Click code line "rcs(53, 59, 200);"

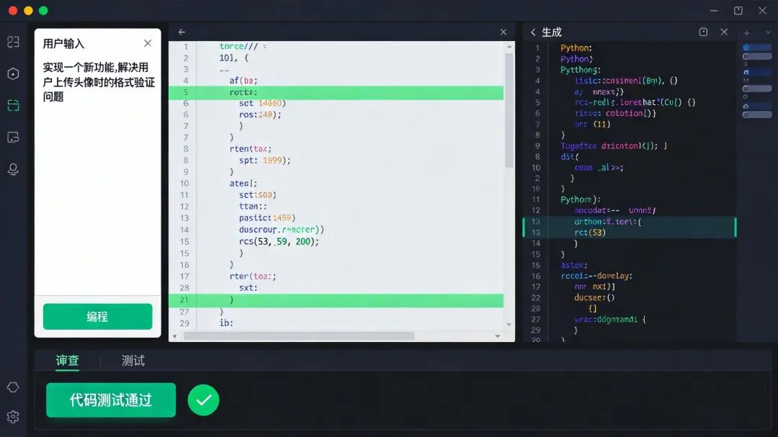pyautogui.click(x=279, y=242)
